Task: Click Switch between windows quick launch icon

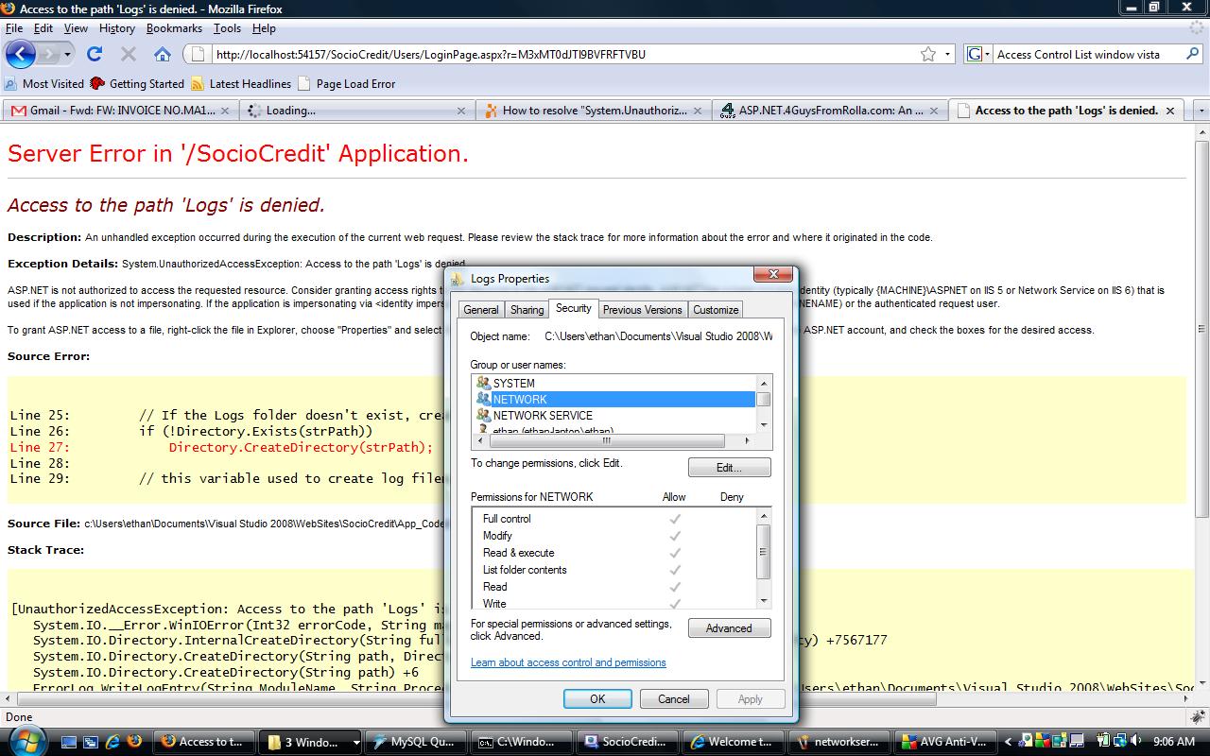Action: coord(91,742)
